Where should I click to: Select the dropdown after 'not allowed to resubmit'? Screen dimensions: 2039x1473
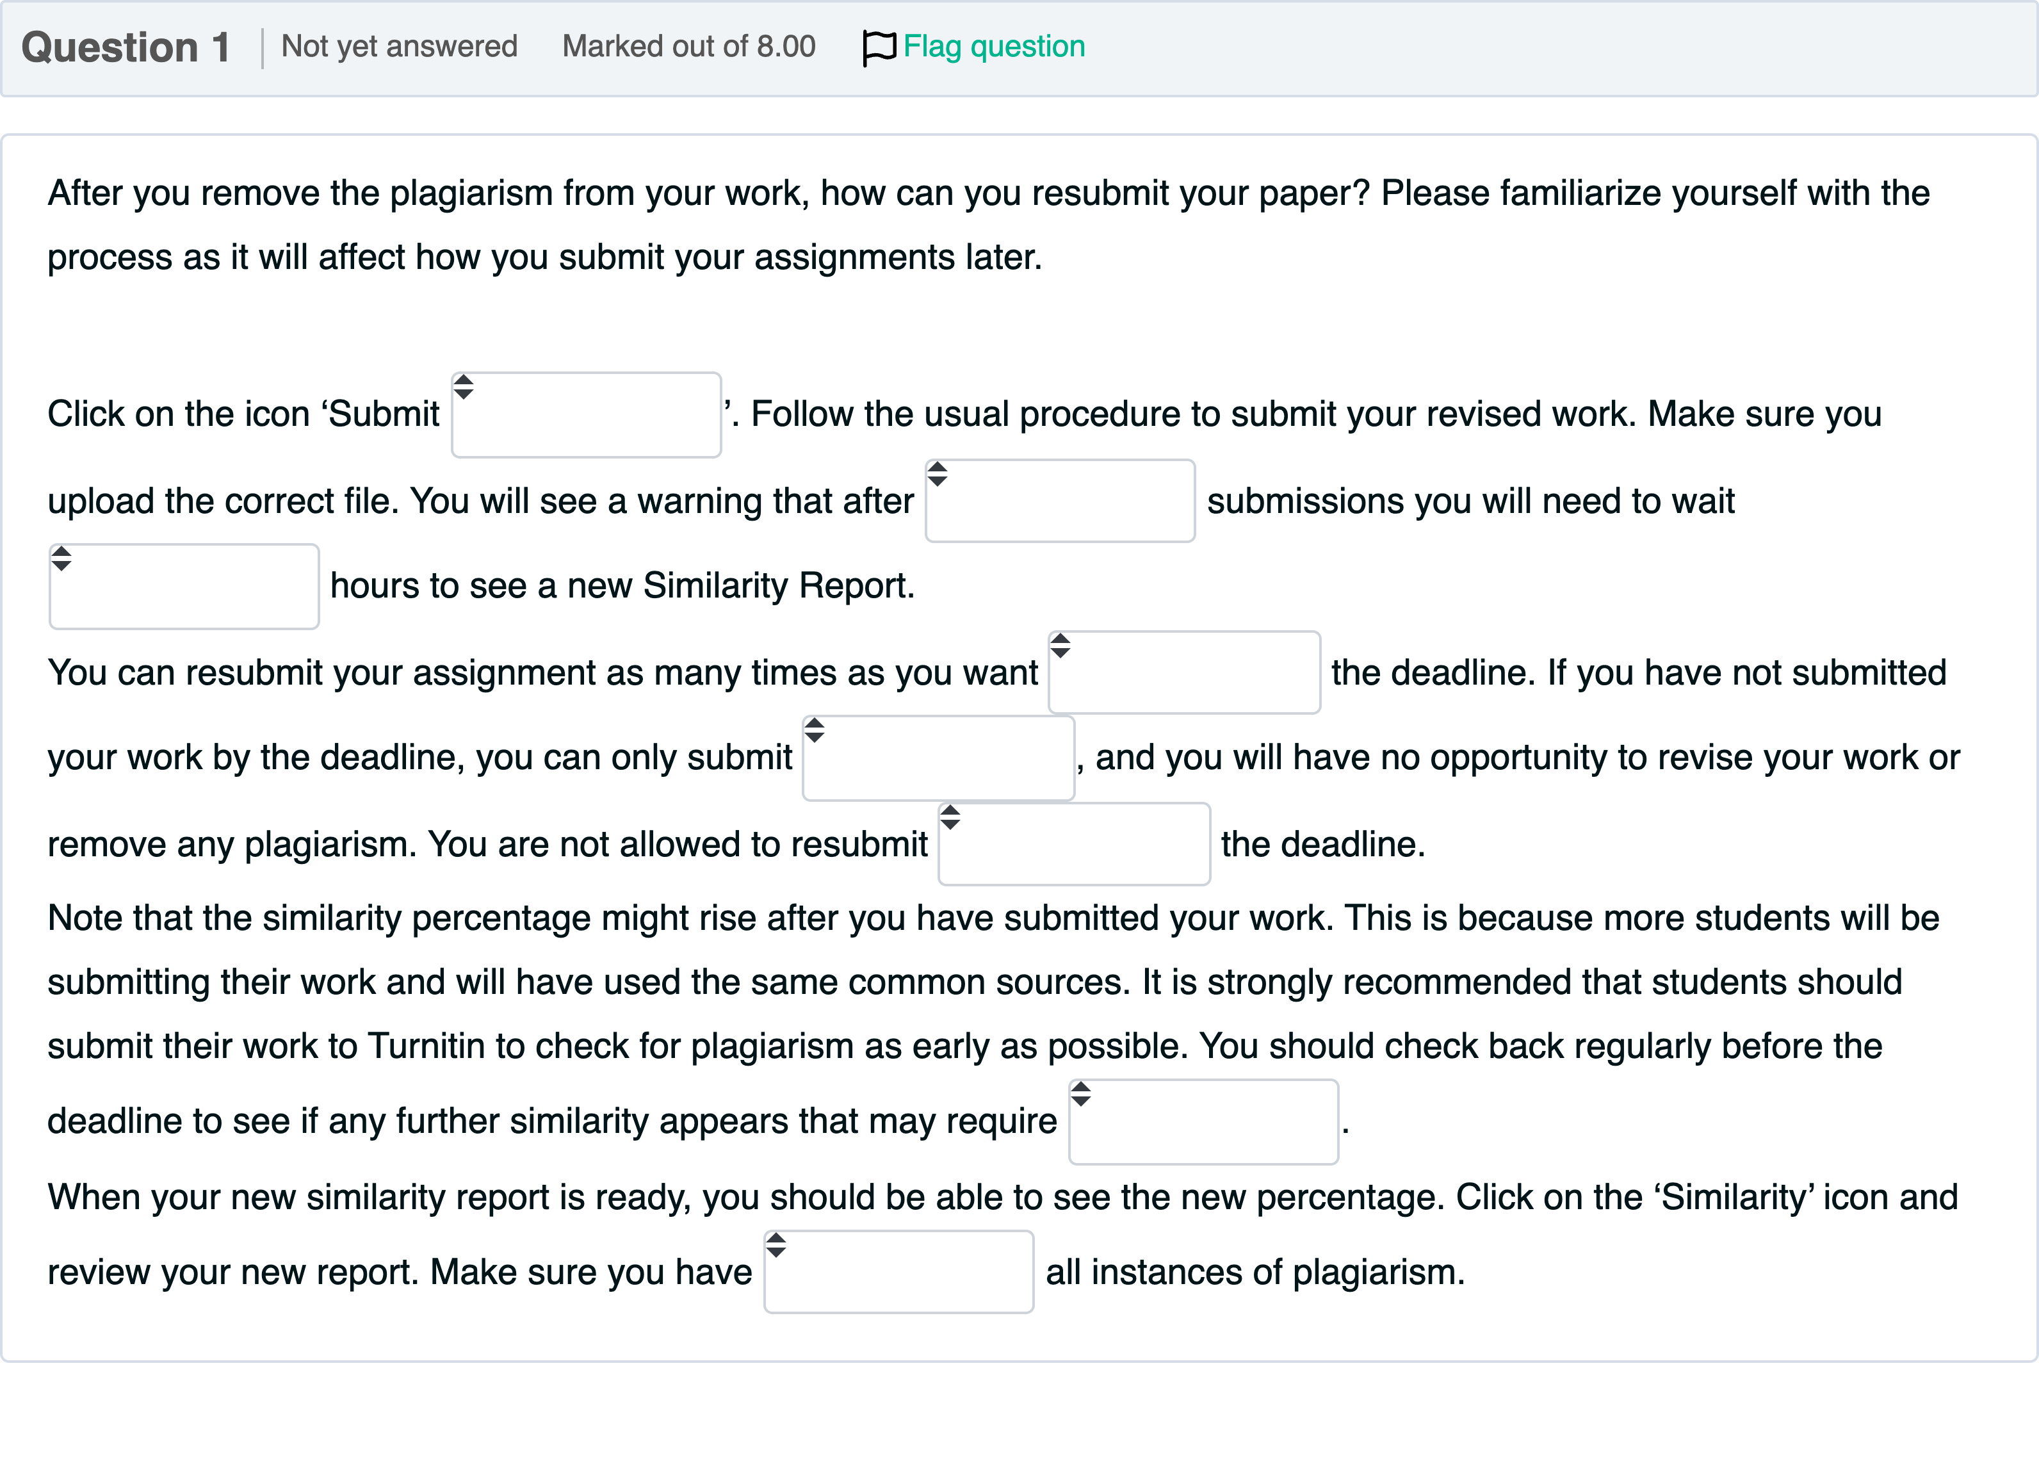pyautogui.click(x=1073, y=845)
